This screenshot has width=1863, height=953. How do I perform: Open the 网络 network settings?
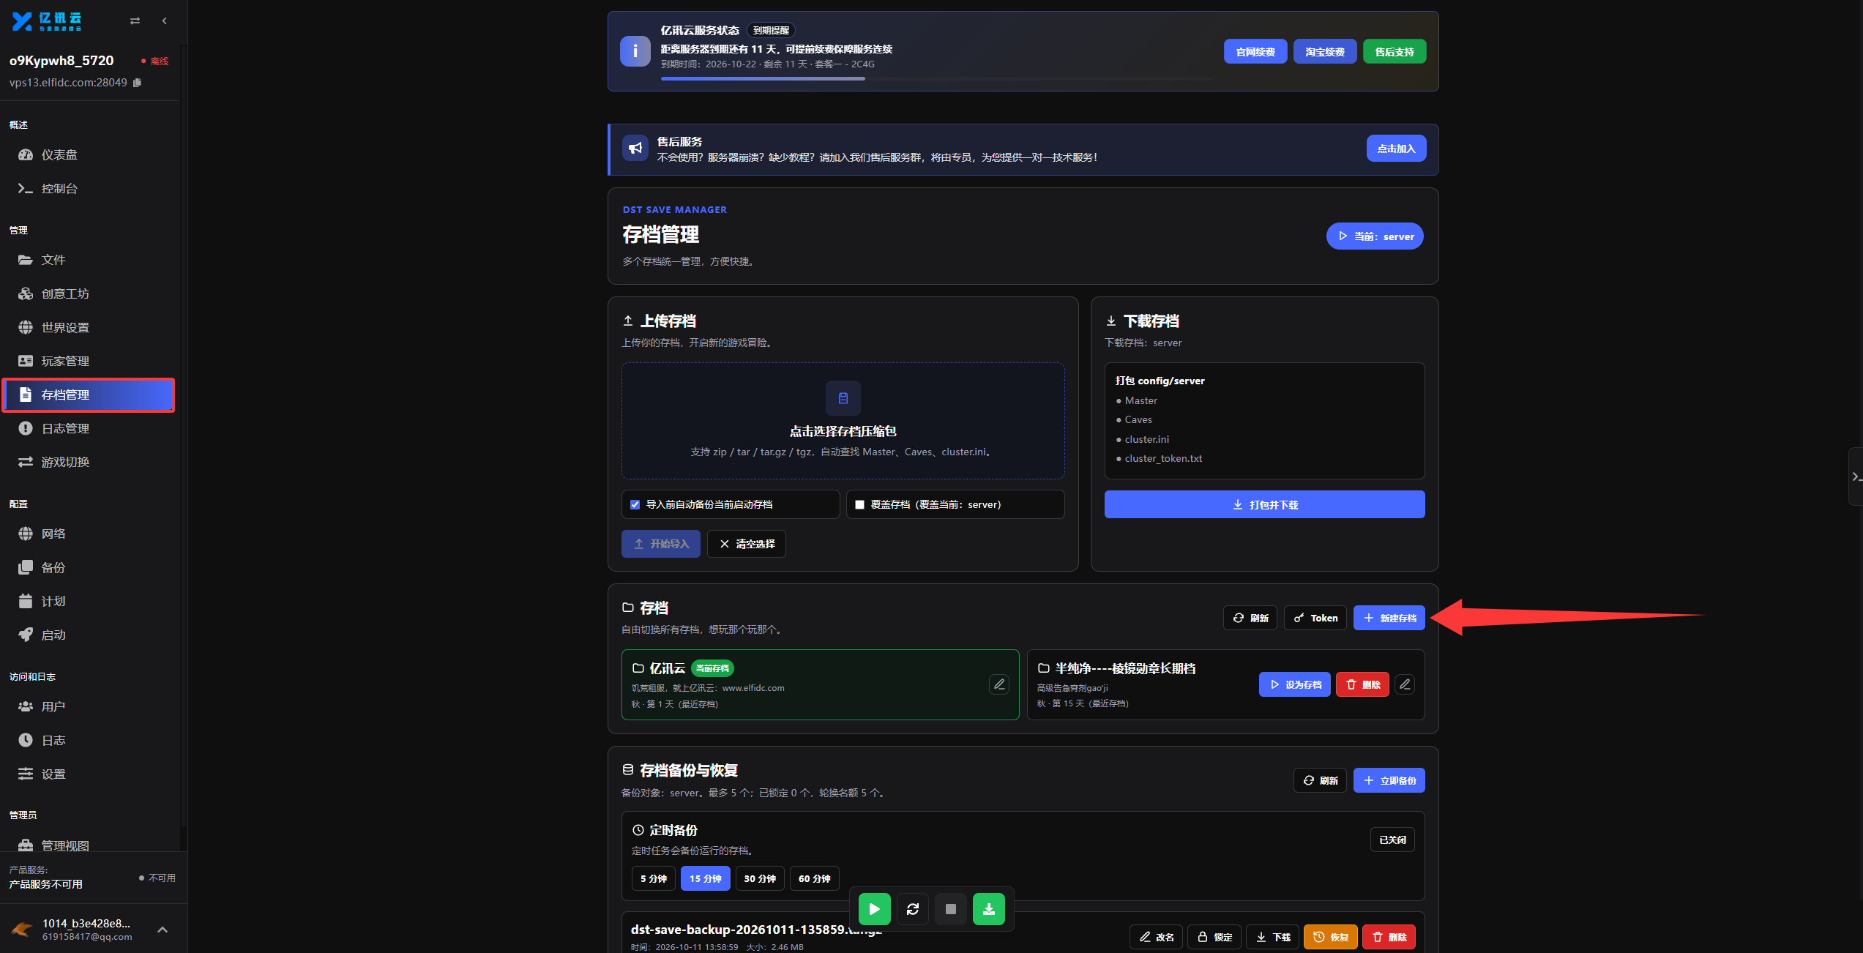88,534
